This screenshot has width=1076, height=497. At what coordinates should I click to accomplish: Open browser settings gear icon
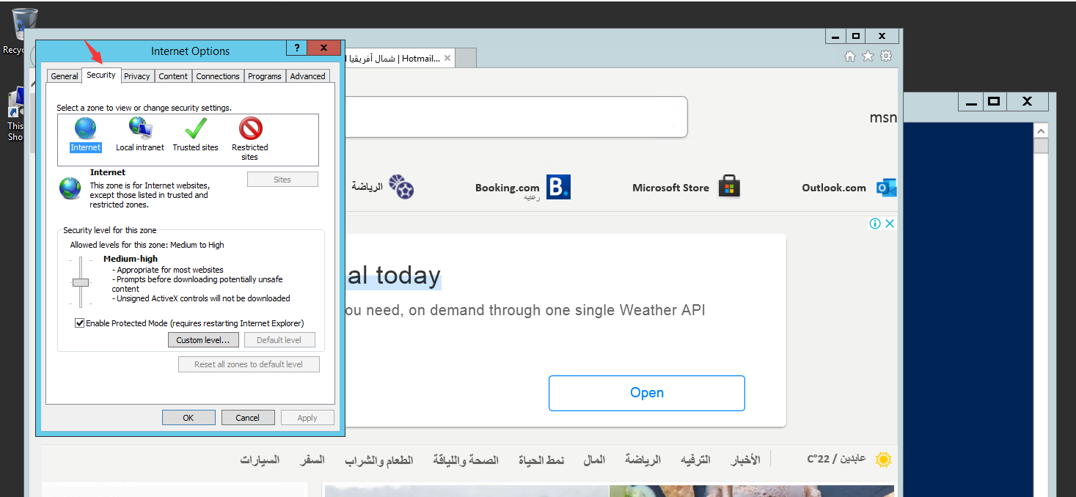[x=886, y=56]
